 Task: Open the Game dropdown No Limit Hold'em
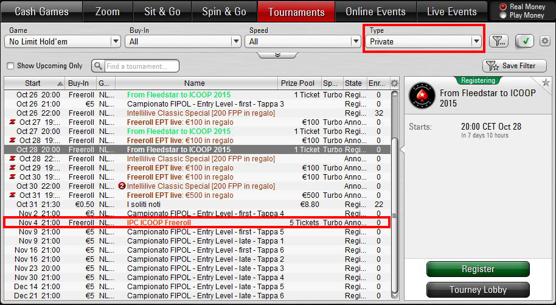point(63,41)
